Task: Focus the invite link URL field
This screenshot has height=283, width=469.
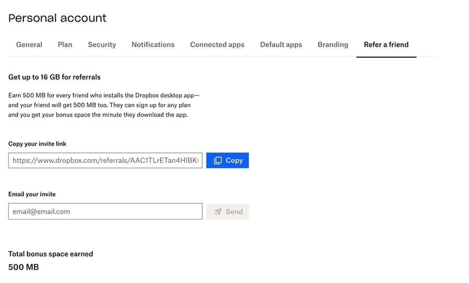Action: [105, 160]
